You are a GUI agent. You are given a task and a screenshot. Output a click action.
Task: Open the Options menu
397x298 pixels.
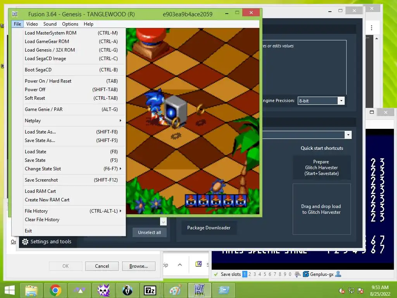pyautogui.click(x=70, y=24)
